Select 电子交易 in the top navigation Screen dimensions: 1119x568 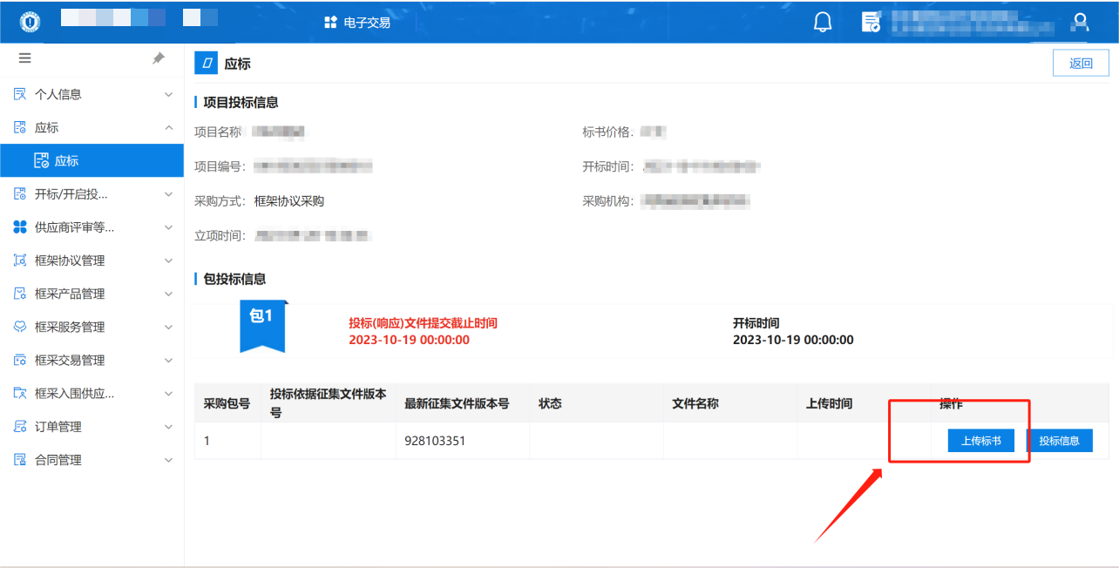coord(366,23)
